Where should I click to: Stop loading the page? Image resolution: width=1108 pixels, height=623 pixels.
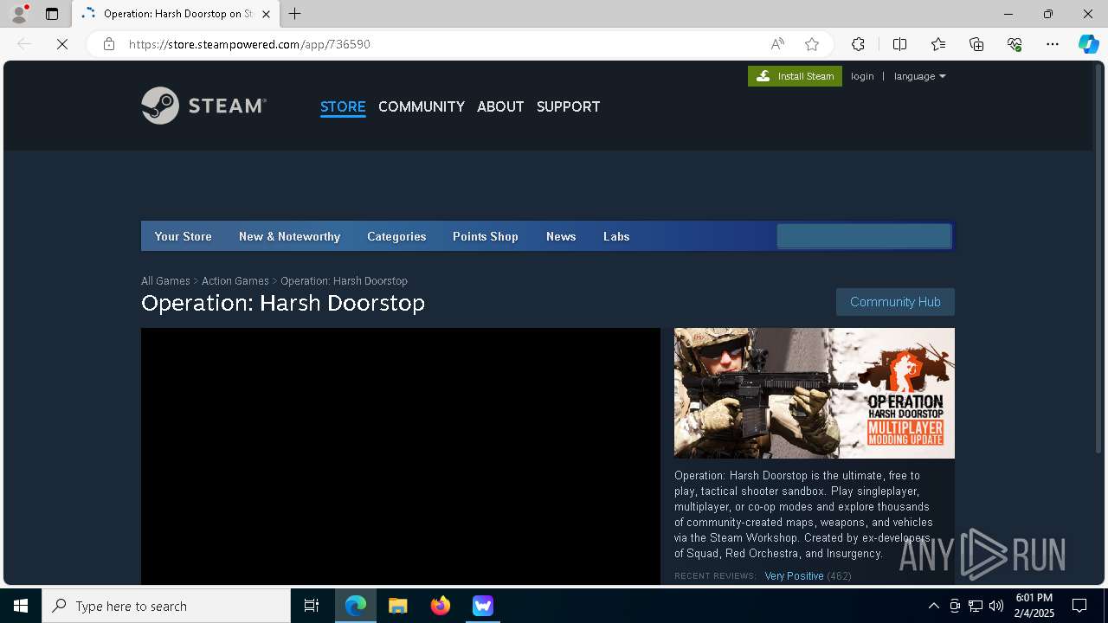(x=62, y=44)
